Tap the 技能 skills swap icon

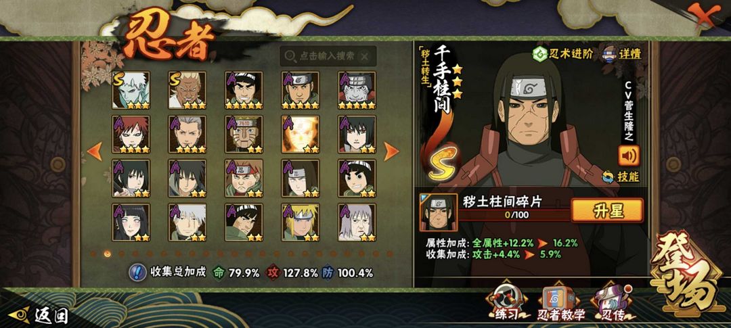621,177
